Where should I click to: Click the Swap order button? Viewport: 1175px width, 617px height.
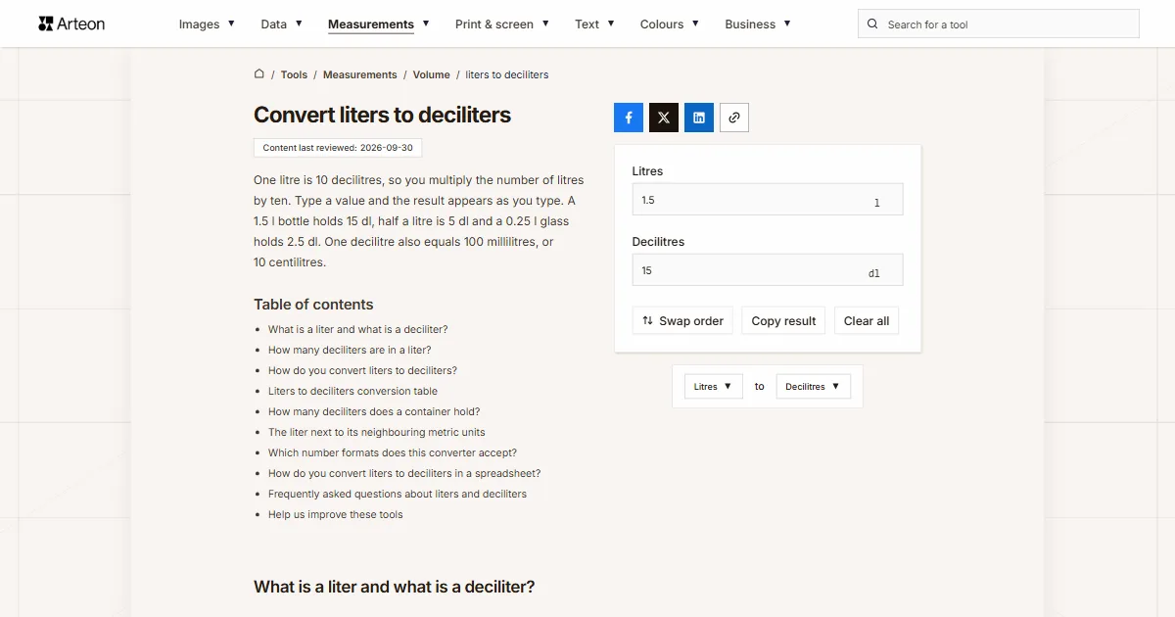[682, 321]
